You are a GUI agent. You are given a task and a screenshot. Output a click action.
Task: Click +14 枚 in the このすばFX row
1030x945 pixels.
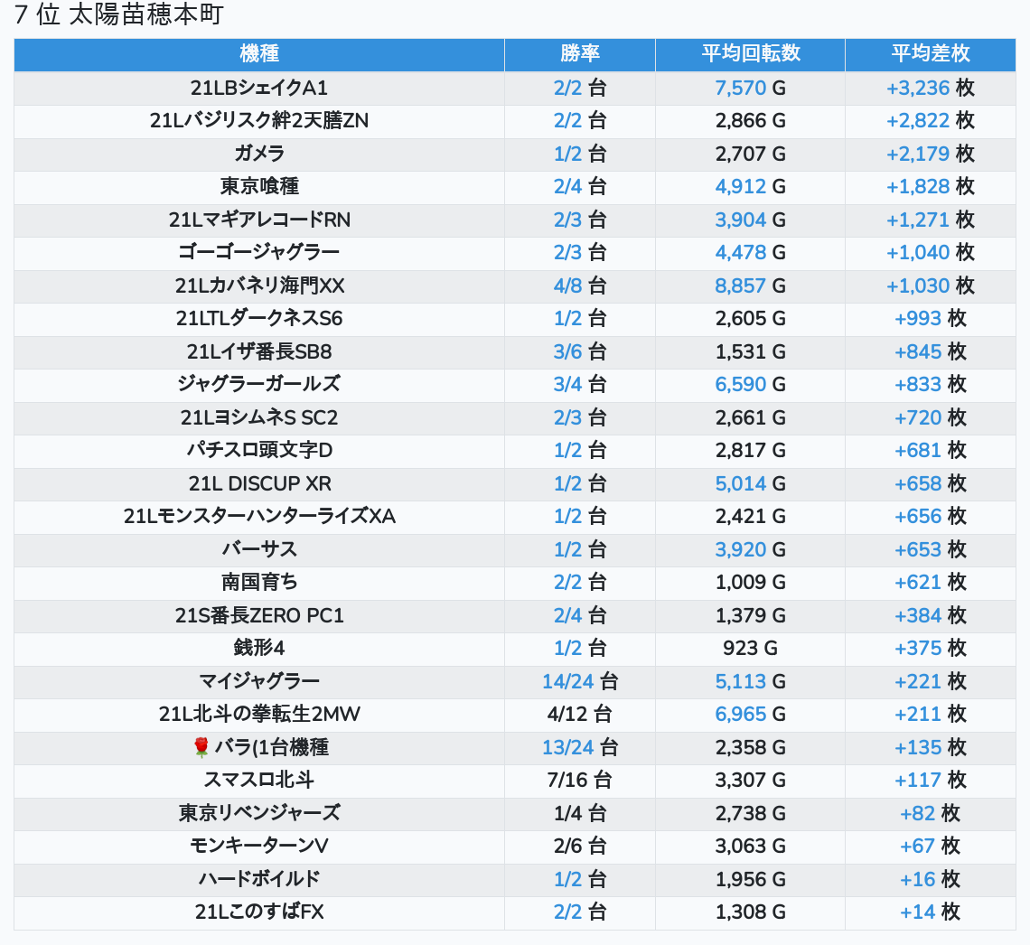(x=918, y=912)
